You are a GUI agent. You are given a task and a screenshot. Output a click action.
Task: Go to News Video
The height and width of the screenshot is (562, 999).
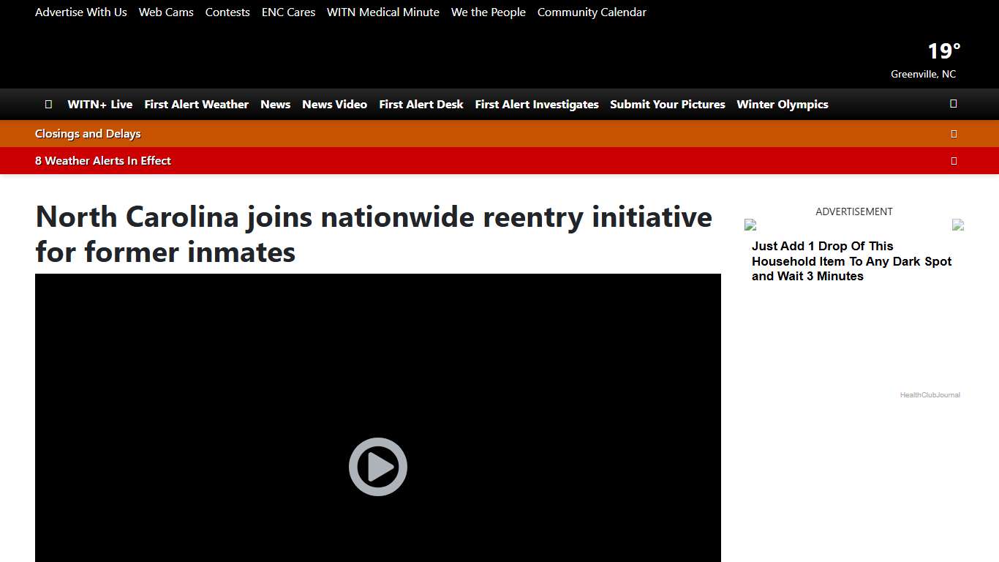[334, 104]
